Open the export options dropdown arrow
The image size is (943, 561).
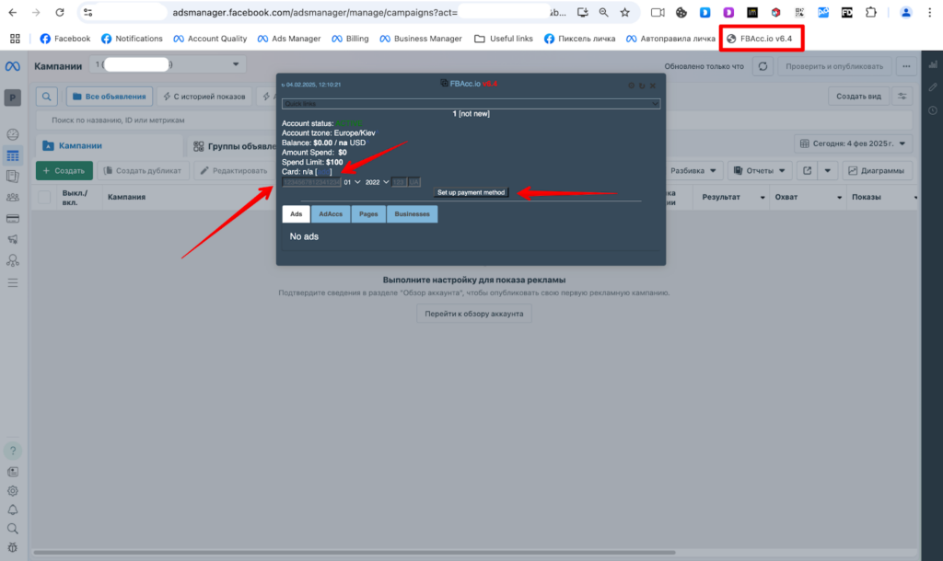(828, 170)
